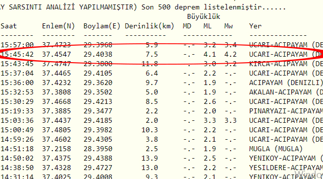Click latitude value 37.4465
Viewport: 323px width, 179px height.
coord(57,73)
